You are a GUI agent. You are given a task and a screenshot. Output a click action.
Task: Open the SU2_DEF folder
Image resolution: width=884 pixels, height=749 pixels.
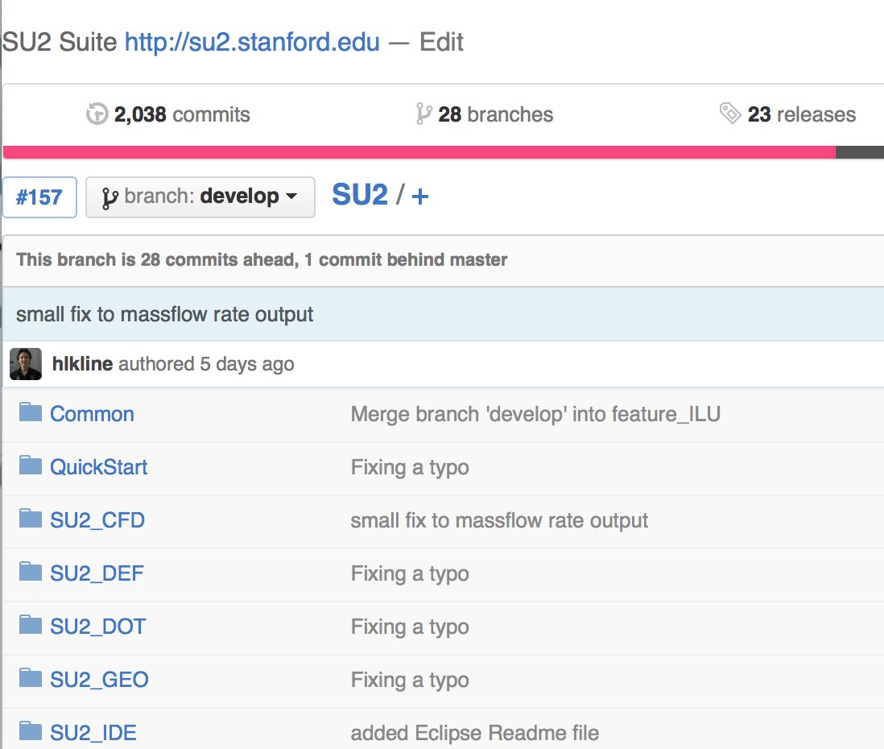pyautogui.click(x=97, y=573)
